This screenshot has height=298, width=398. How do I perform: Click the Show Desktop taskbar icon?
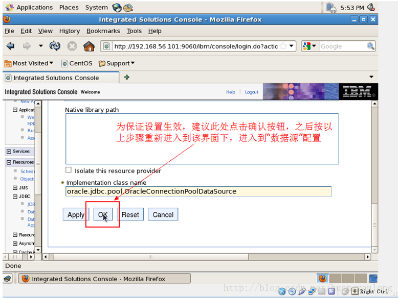(8, 279)
